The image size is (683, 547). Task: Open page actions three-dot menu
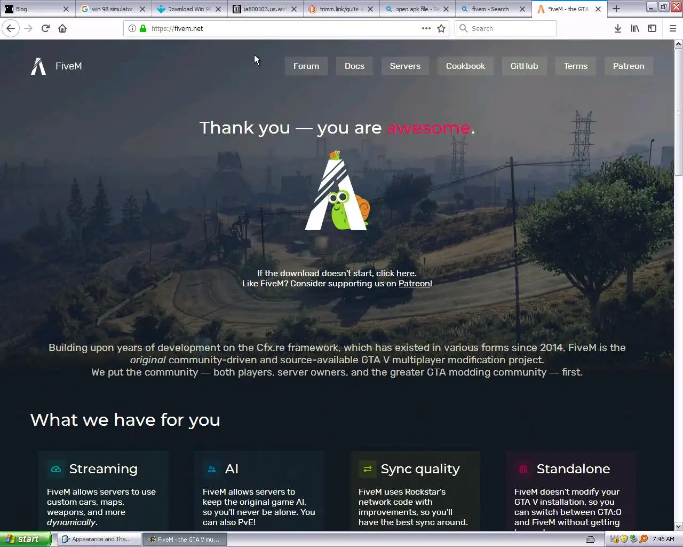coord(426,28)
